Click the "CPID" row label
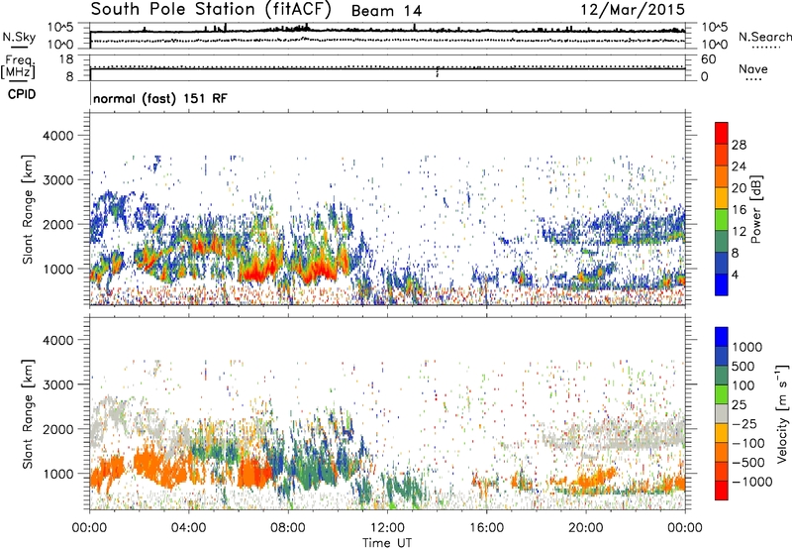This screenshot has width=792, height=549. click(x=22, y=94)
